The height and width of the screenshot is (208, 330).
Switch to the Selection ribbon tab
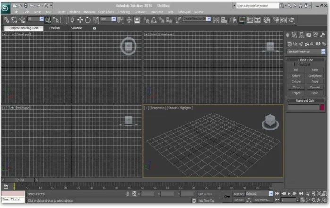pos(76,28)
